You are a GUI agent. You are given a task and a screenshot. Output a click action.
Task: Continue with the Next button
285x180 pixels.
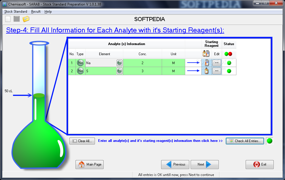(x=205, y=164)
